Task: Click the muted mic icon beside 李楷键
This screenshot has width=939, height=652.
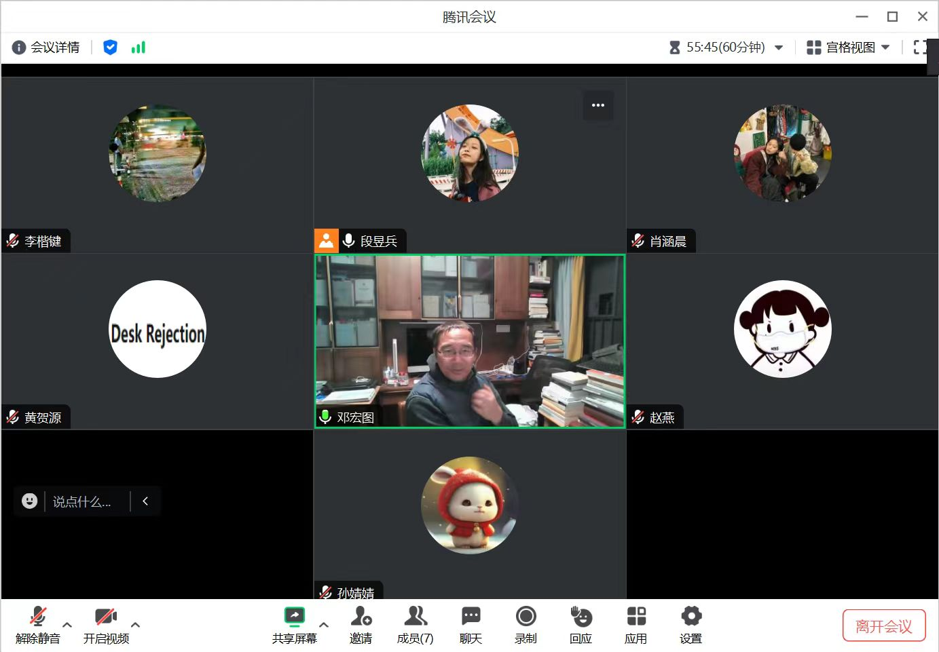Action: pyautogui.click(x=13, y=241)
